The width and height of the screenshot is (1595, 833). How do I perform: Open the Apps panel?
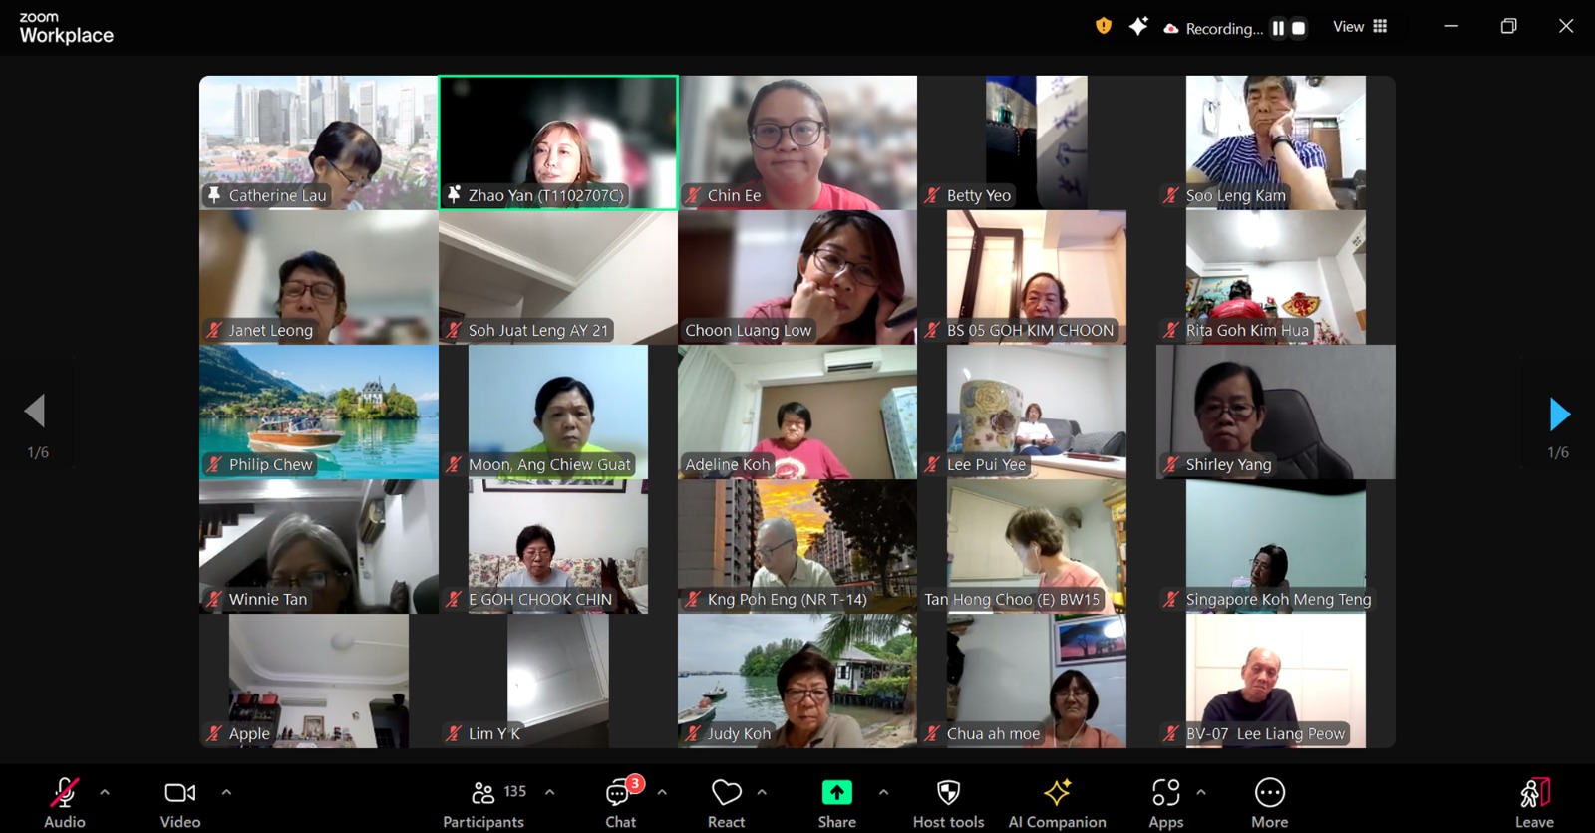(x=1165, y=803)
